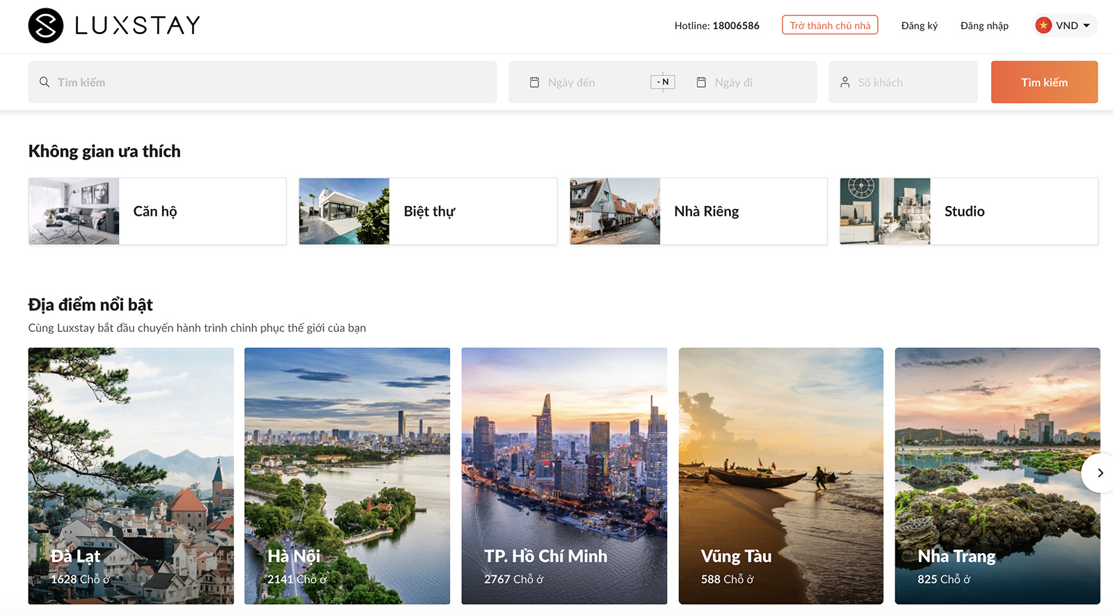Open the Số khách guests field
The height and width of the screenshot is (615, 1113).
[x=903, y=82]
